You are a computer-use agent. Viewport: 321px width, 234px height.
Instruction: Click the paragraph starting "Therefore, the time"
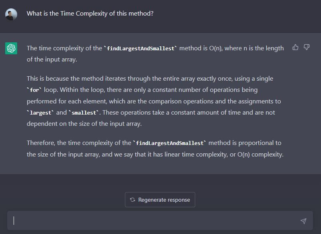[x=155, y=149]
